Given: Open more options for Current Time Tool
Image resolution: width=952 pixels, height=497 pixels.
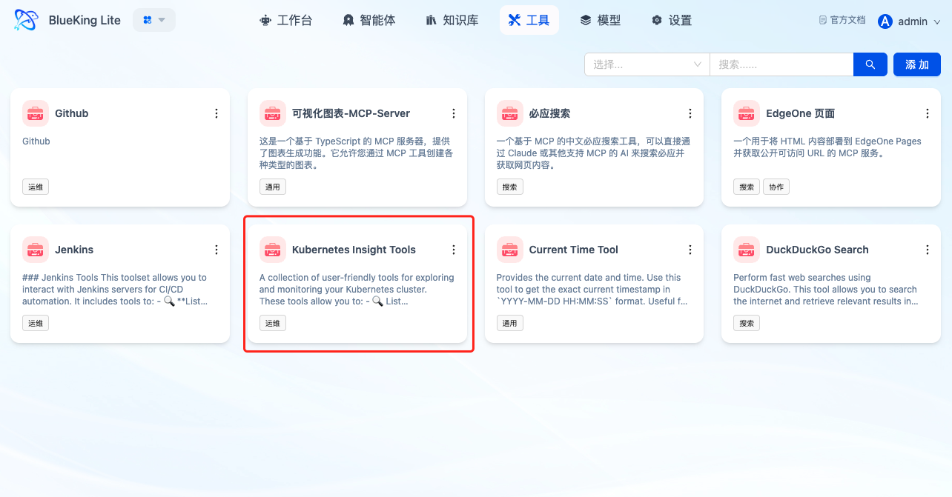Looking at the screenshot, I should click(690, 250).
